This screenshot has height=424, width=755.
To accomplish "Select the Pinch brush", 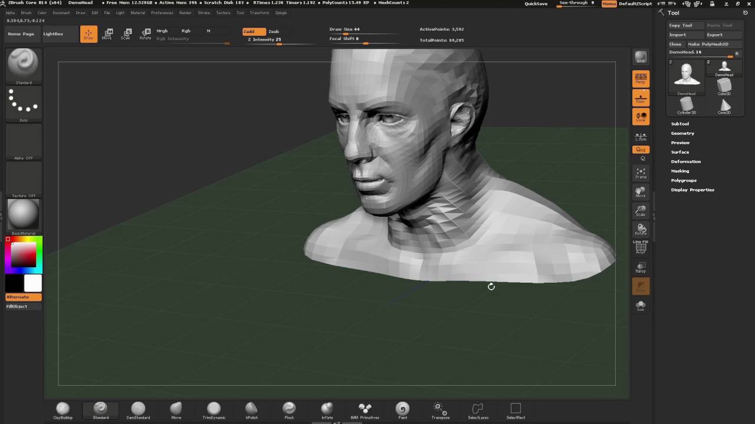I will [x=289, y=410].
